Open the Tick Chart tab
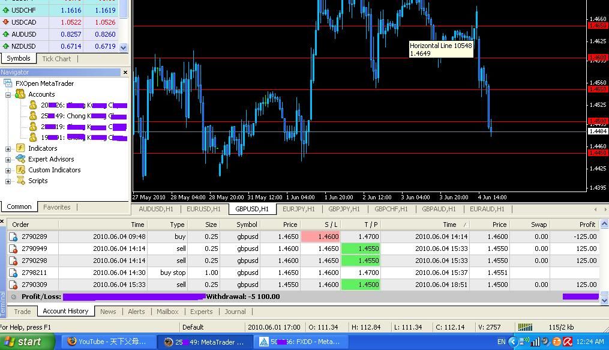This screenshot has height=350, width=609. click(56, 59)
